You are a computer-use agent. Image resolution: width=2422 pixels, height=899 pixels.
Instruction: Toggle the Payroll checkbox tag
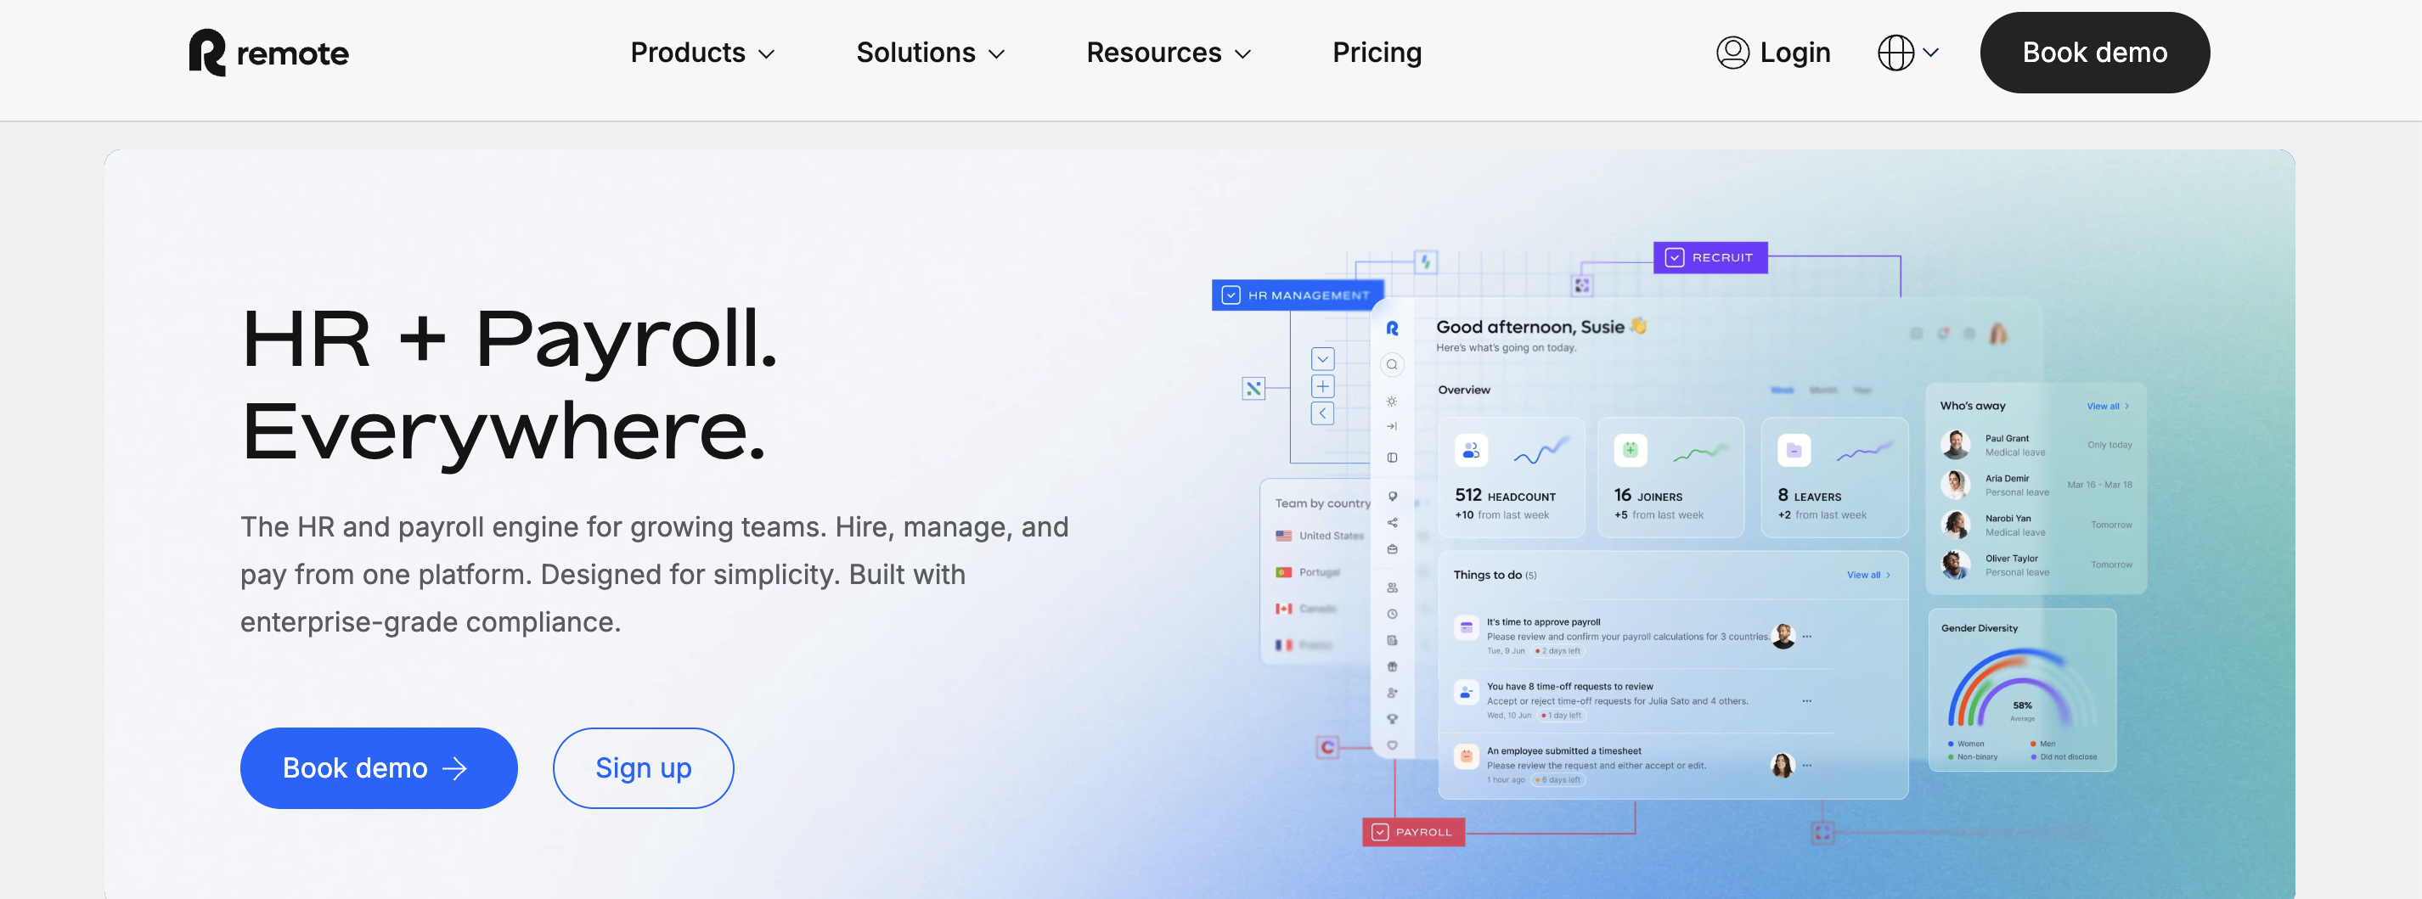[x=1412, y=831]
